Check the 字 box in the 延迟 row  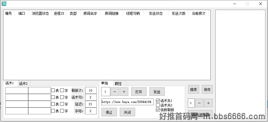click(x=62, y=104)
